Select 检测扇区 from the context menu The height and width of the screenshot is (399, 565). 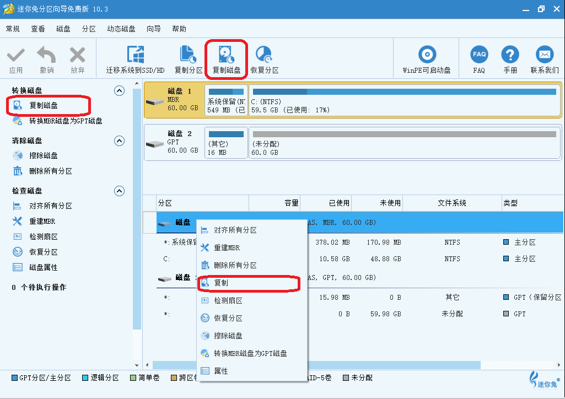click(253, 300)
